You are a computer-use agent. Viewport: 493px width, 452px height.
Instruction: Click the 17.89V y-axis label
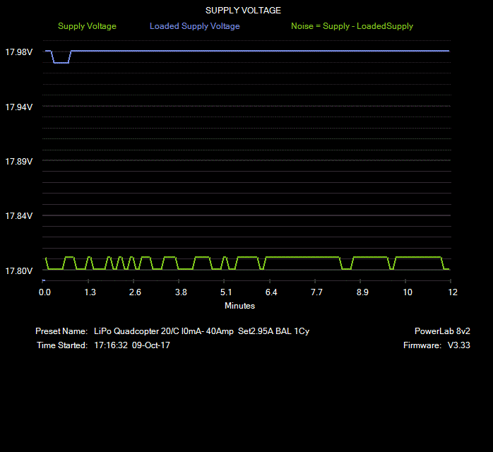click(19, 162)
